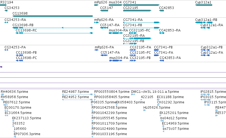226x138 pixels.
Task: Select the Cyp312a1-RA transcript label
Action: click(212, 25)
